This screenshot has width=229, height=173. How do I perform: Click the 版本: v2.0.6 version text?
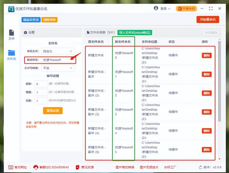(x=213, y=167)
